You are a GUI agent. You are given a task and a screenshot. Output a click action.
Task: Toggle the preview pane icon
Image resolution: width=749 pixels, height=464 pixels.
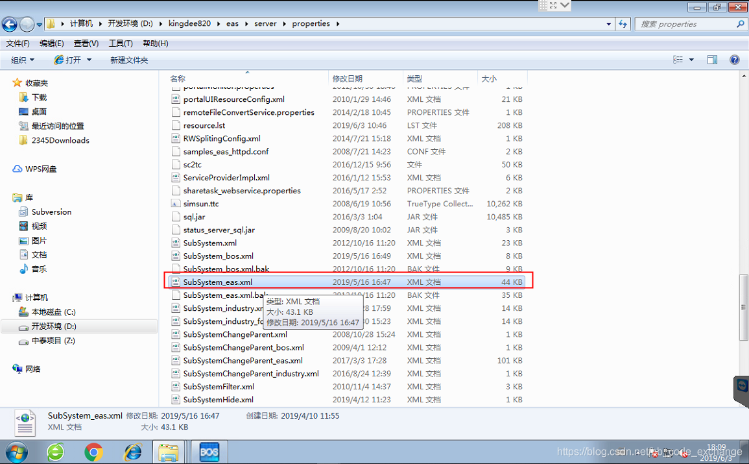pos(712,60)
